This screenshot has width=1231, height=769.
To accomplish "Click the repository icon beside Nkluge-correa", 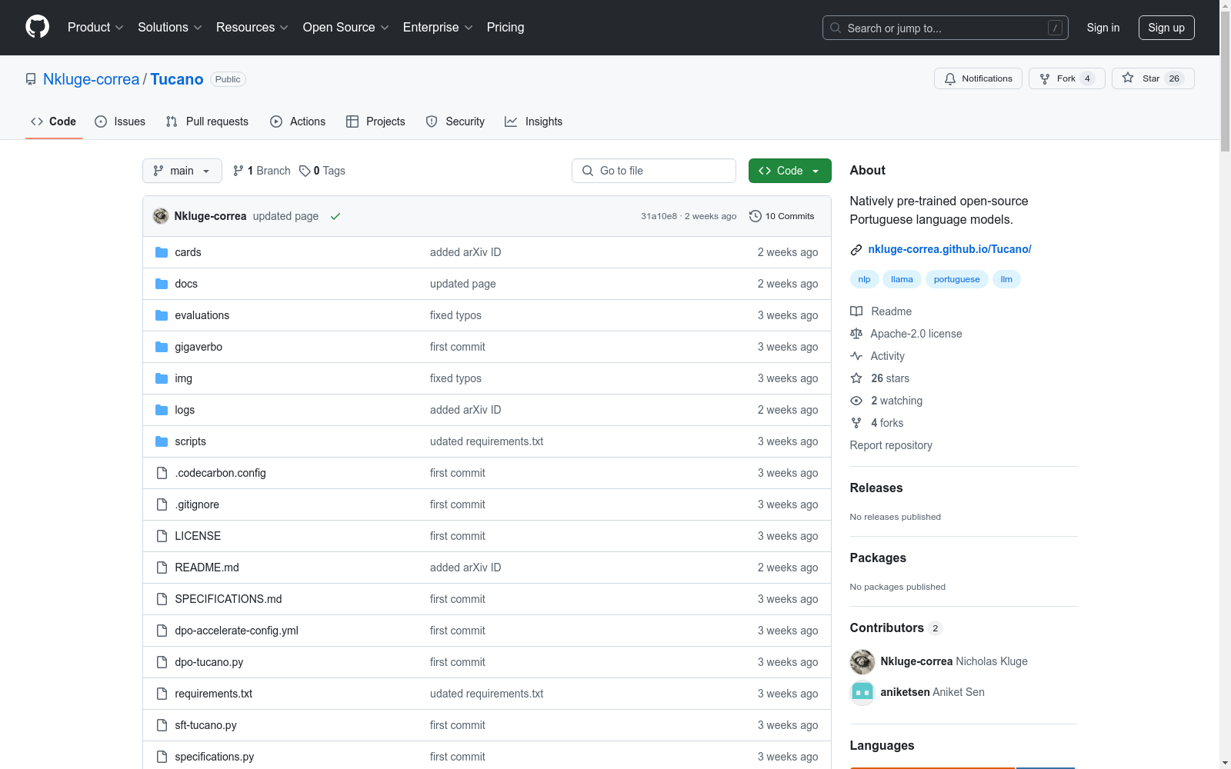I will click(x=31, y=79).
